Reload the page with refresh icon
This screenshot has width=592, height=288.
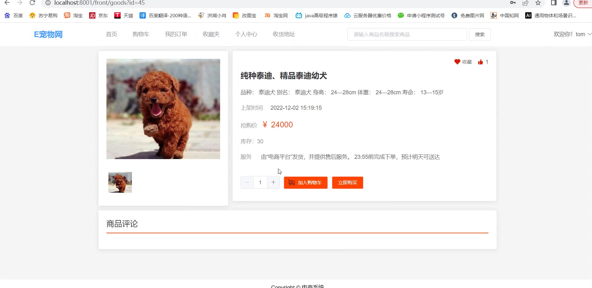click(x=32, y=3)
